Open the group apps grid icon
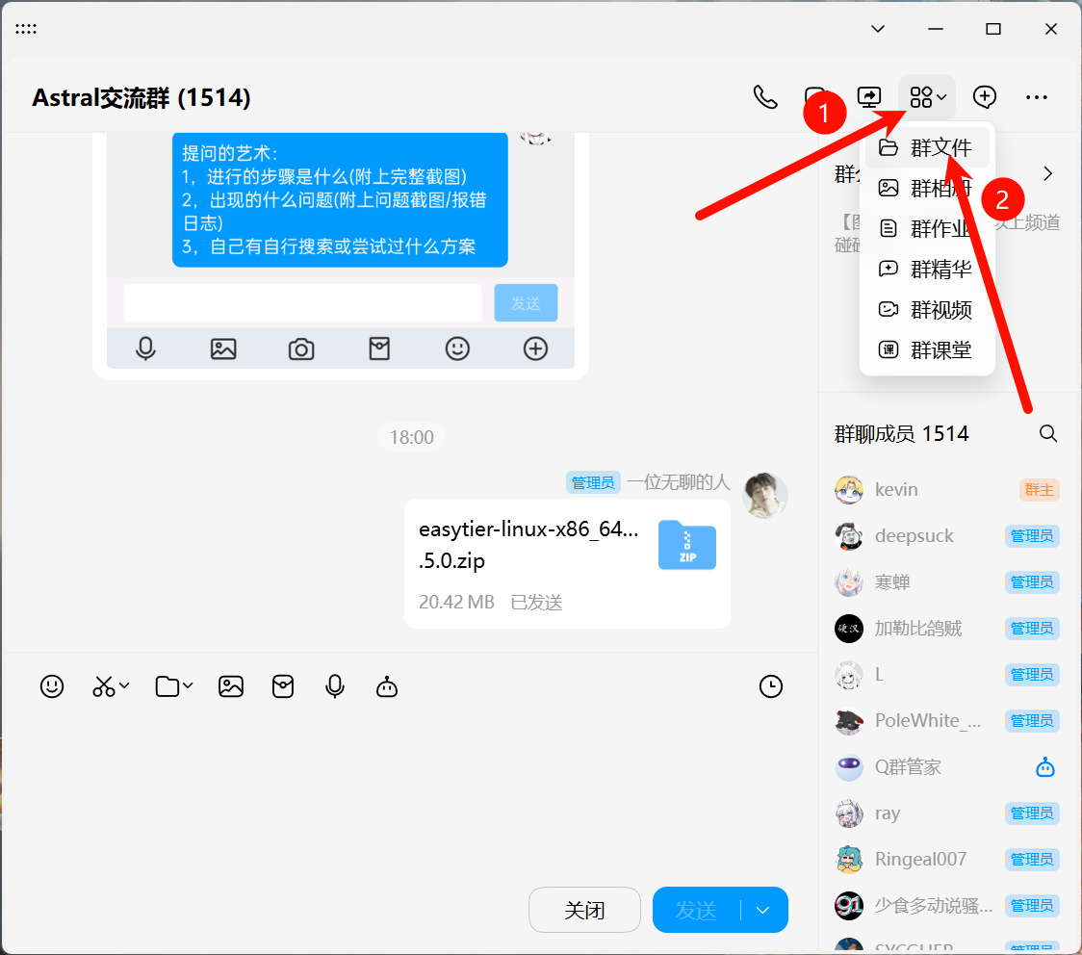 [x=922, y=96]
